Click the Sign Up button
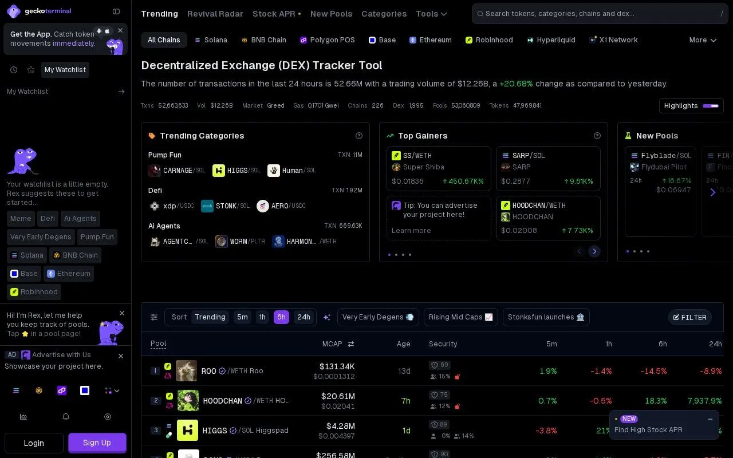This screenshot has height=458, width=733. (97, 443)
